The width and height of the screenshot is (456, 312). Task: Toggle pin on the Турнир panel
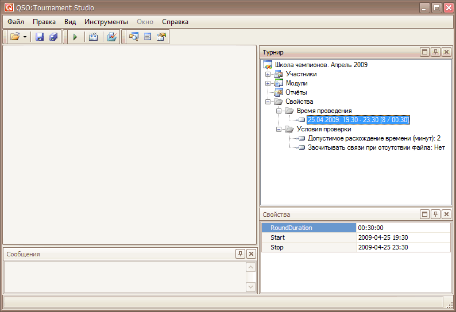click(x=435, y=52)
